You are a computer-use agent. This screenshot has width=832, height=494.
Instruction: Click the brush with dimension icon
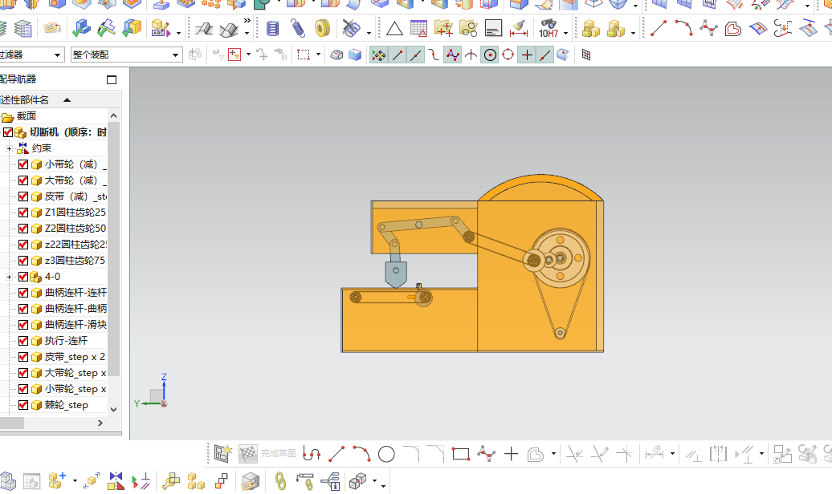[519, 28]
